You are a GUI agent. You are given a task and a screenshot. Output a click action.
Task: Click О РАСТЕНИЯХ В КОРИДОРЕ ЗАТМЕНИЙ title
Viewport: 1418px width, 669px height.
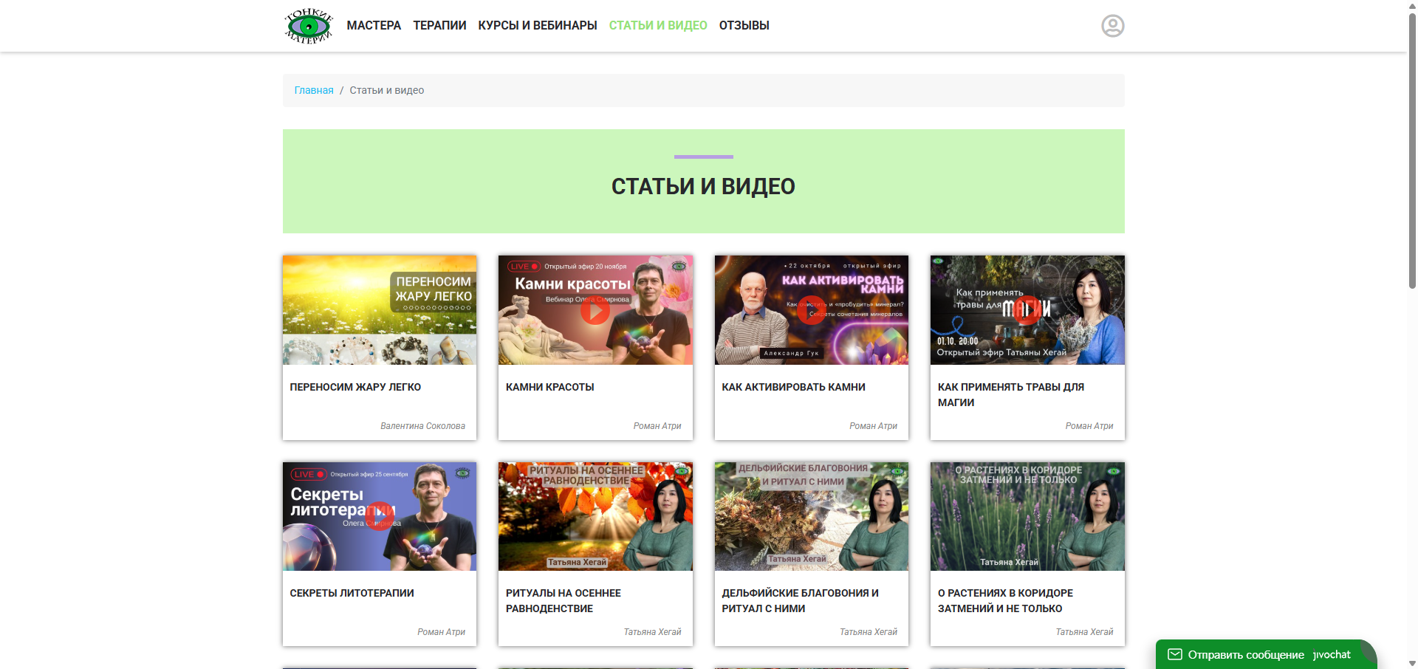point(1005,600)
